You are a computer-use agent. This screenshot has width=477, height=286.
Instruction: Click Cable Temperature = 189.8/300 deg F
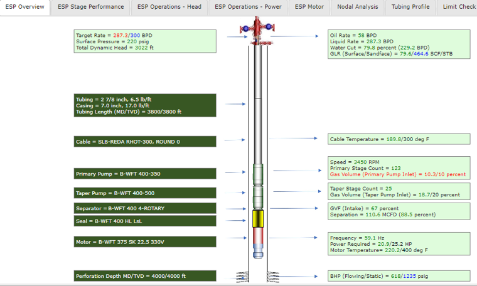pos(379,139)
